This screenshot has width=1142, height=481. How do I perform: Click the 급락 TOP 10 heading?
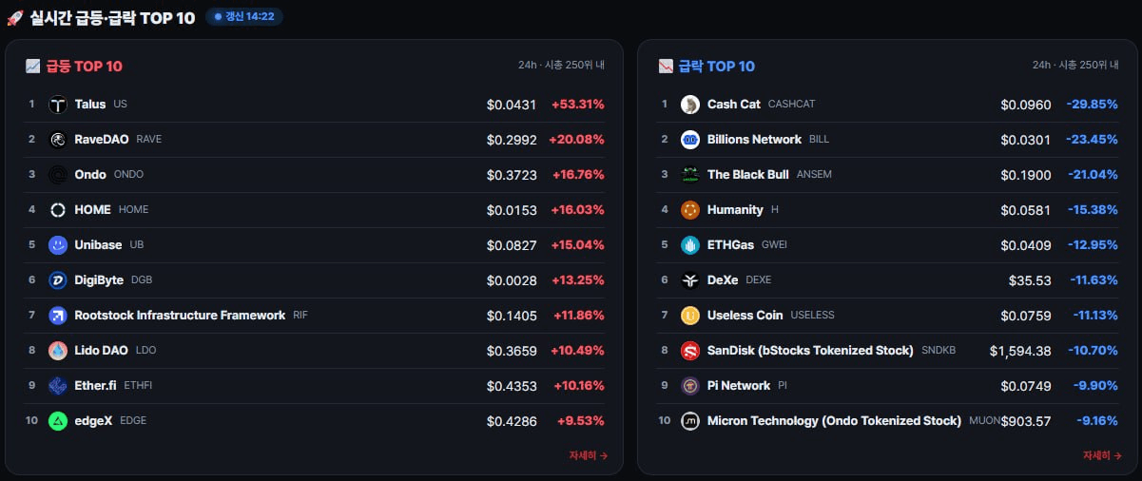tap(717, 67)
